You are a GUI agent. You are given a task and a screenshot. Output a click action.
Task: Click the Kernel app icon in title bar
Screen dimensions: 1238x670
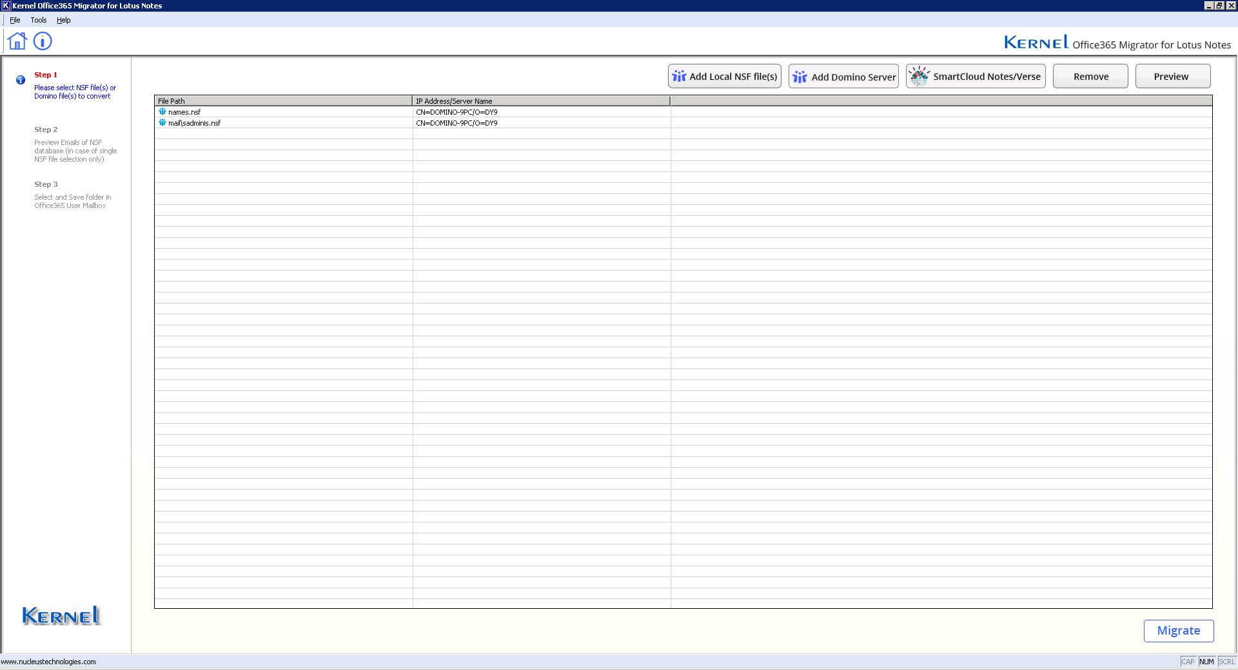(x=6, y=6)
